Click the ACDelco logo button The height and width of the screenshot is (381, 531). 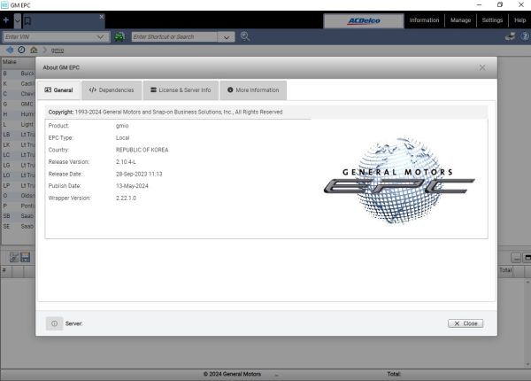point(364,20)
